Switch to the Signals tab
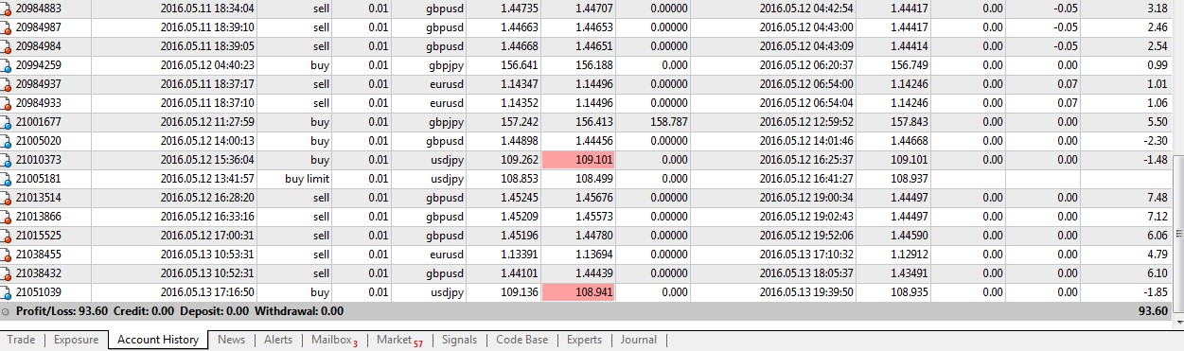 coord(459,340)
